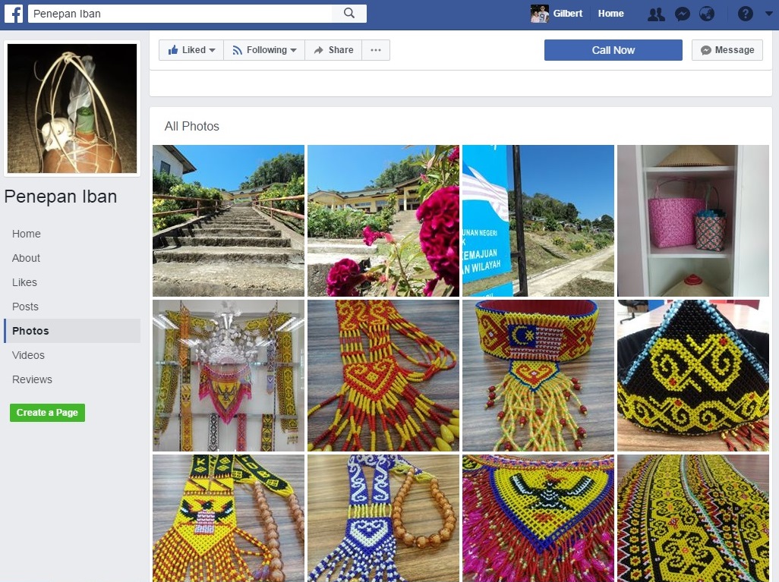Select Videos in the sidebar
This screenshot has height=582, width=779.
point(28,356)
